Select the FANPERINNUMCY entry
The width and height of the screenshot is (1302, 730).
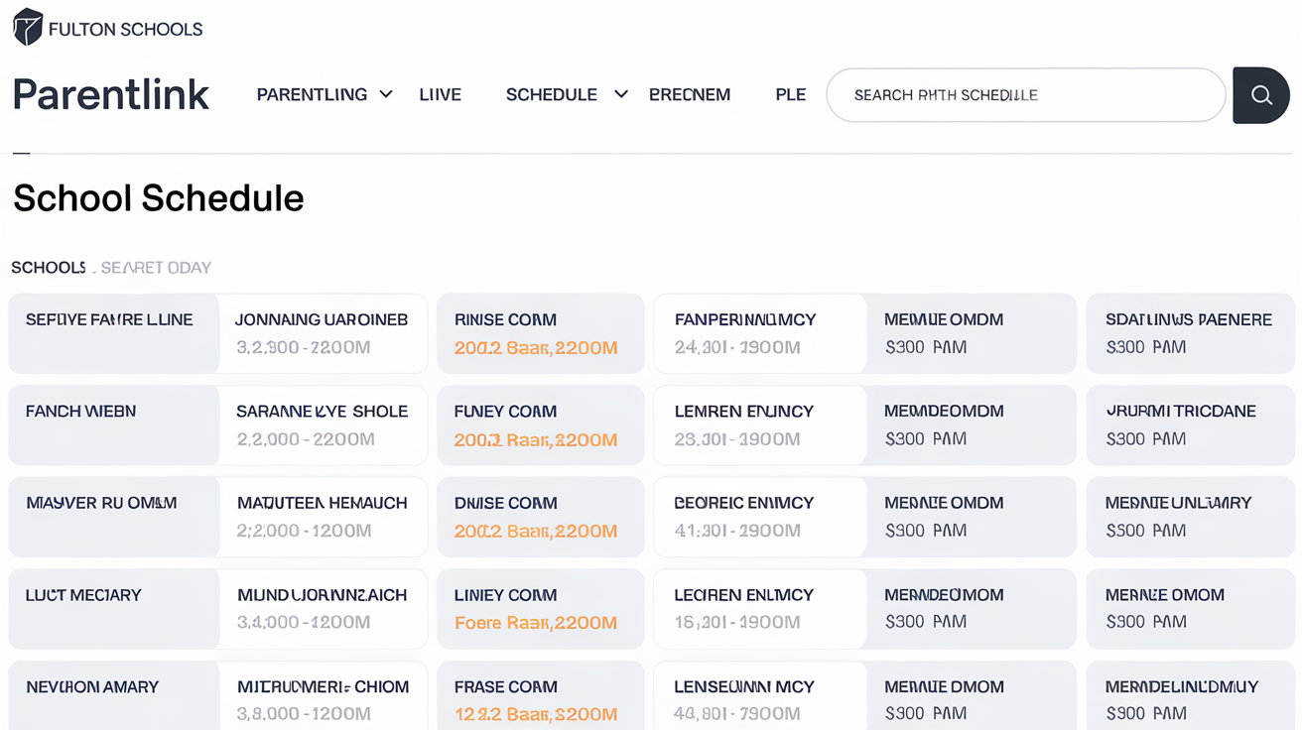(x=759, y=333)
